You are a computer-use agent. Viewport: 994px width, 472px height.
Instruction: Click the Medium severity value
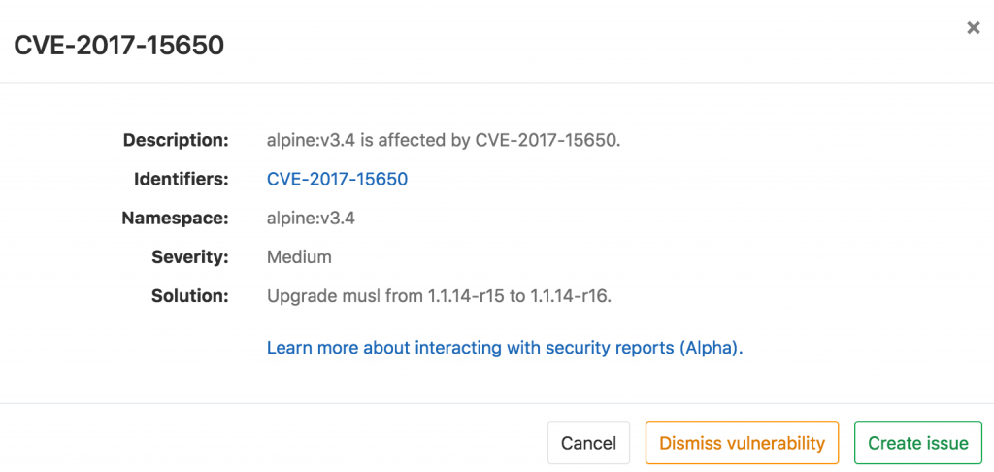pyautogui.click(x=299, y=257)
